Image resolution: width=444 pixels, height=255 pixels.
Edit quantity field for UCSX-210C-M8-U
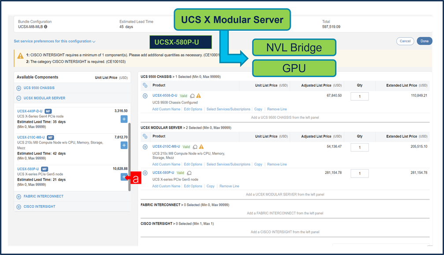[359, 148]
